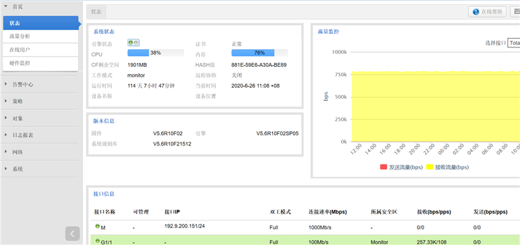This screenshot has height=245, width=520.
Task: Click green status icon of interface M
Action: click(x=97, y=226)
